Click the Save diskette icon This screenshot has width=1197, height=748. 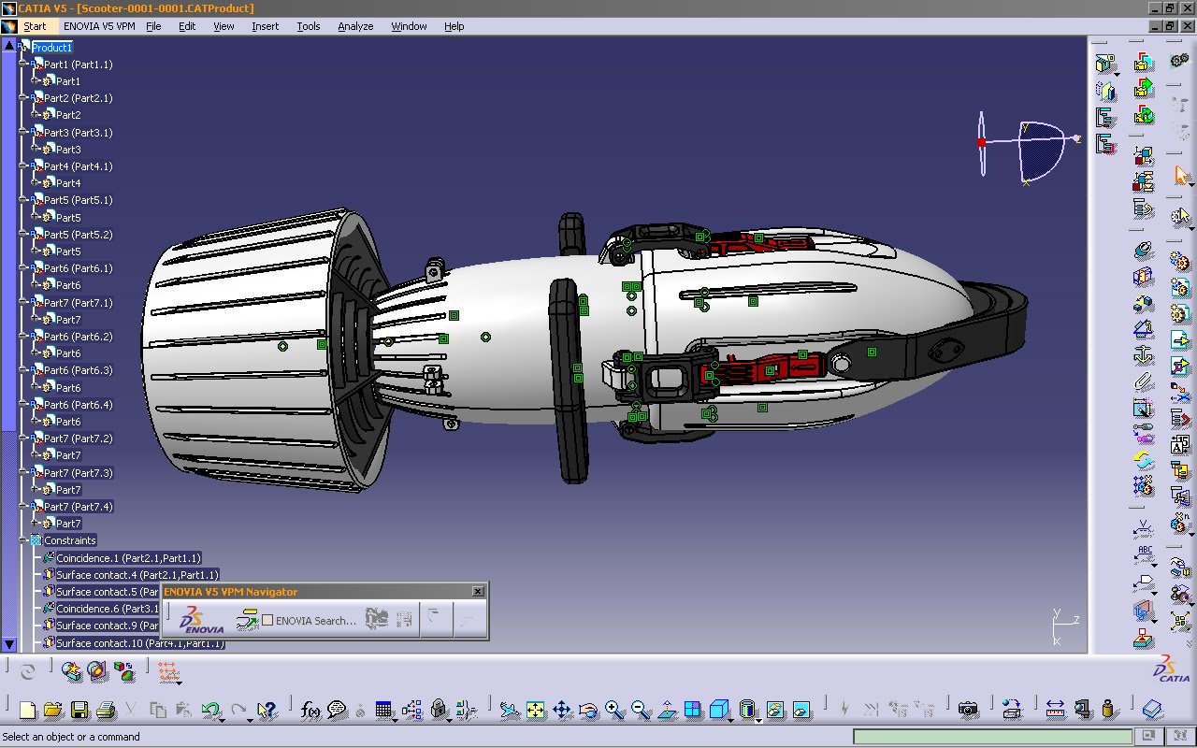click(79, 710)
